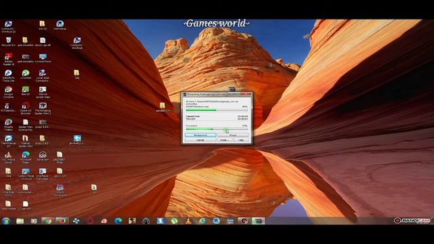Click the current file extraction progress bar
The image size is (434, 244).
coord(217,110)
